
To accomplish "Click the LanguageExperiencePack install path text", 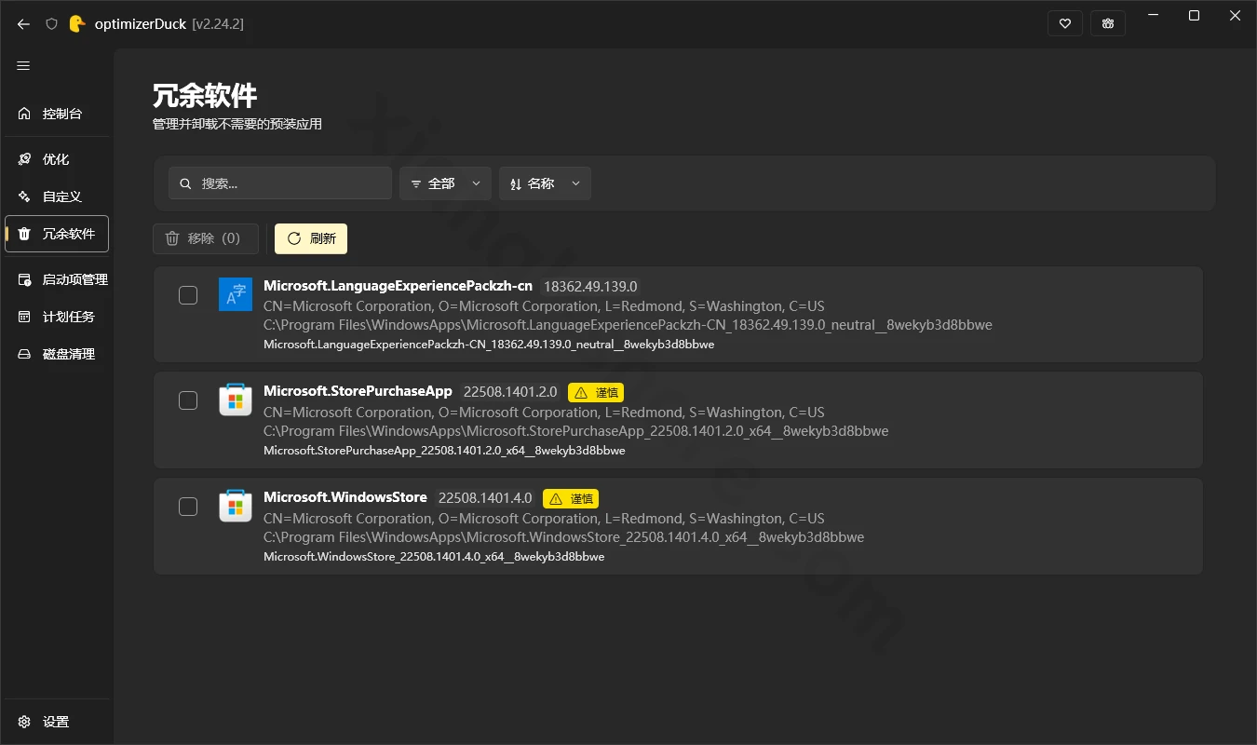I will click(x=628, y=325).
